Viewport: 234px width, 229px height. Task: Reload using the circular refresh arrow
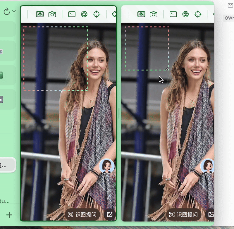pyautogui.click(x=7, y=11)
